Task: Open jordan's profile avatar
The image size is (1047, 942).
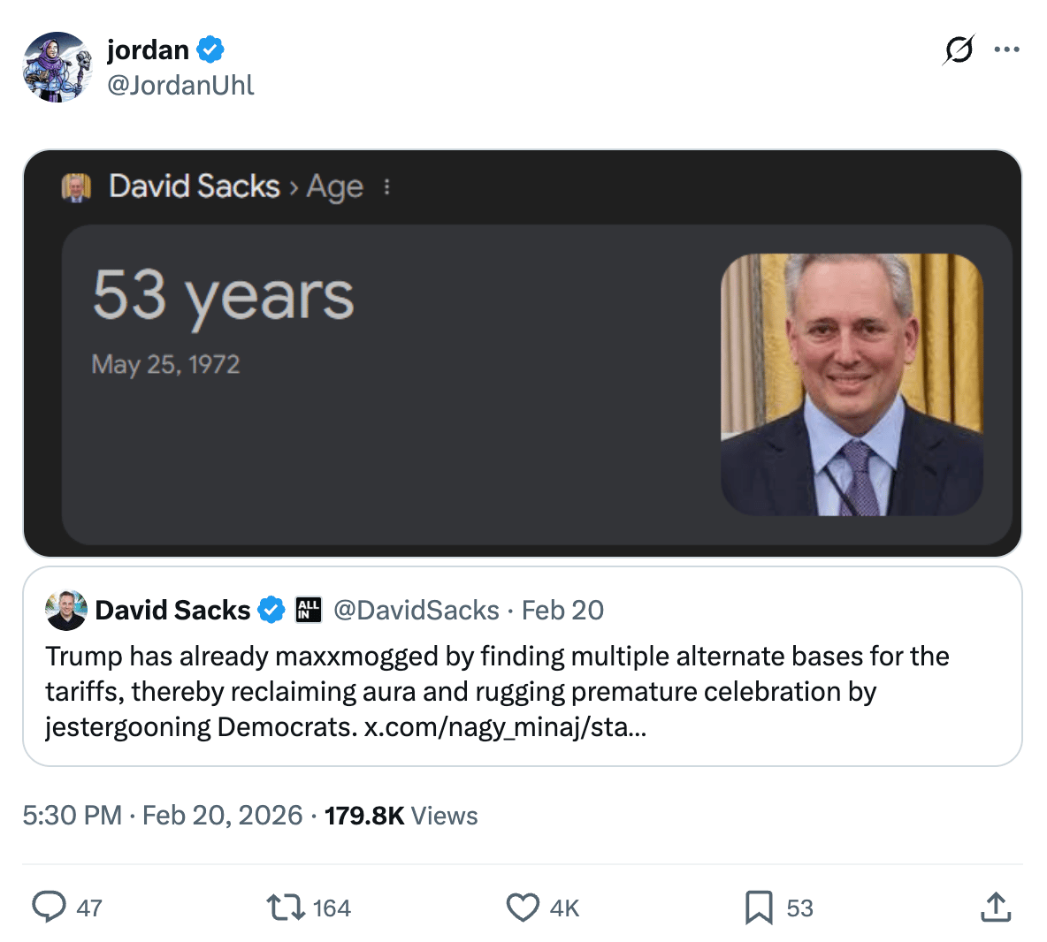Action: click(57, 67)
